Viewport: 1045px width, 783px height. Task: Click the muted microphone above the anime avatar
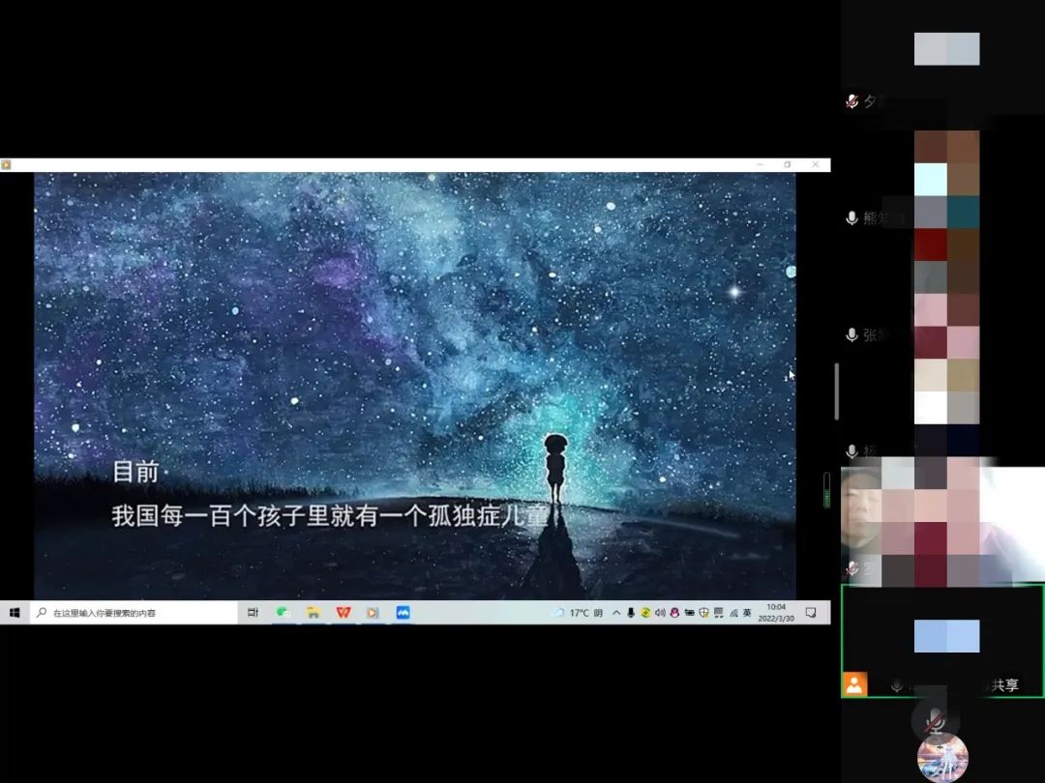point(935,720)
